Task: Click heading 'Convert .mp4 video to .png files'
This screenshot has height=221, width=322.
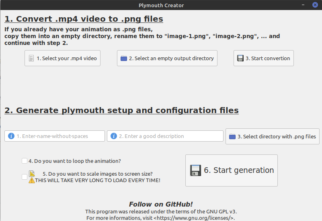Action: pyautogui.click(x=84, y=19)
